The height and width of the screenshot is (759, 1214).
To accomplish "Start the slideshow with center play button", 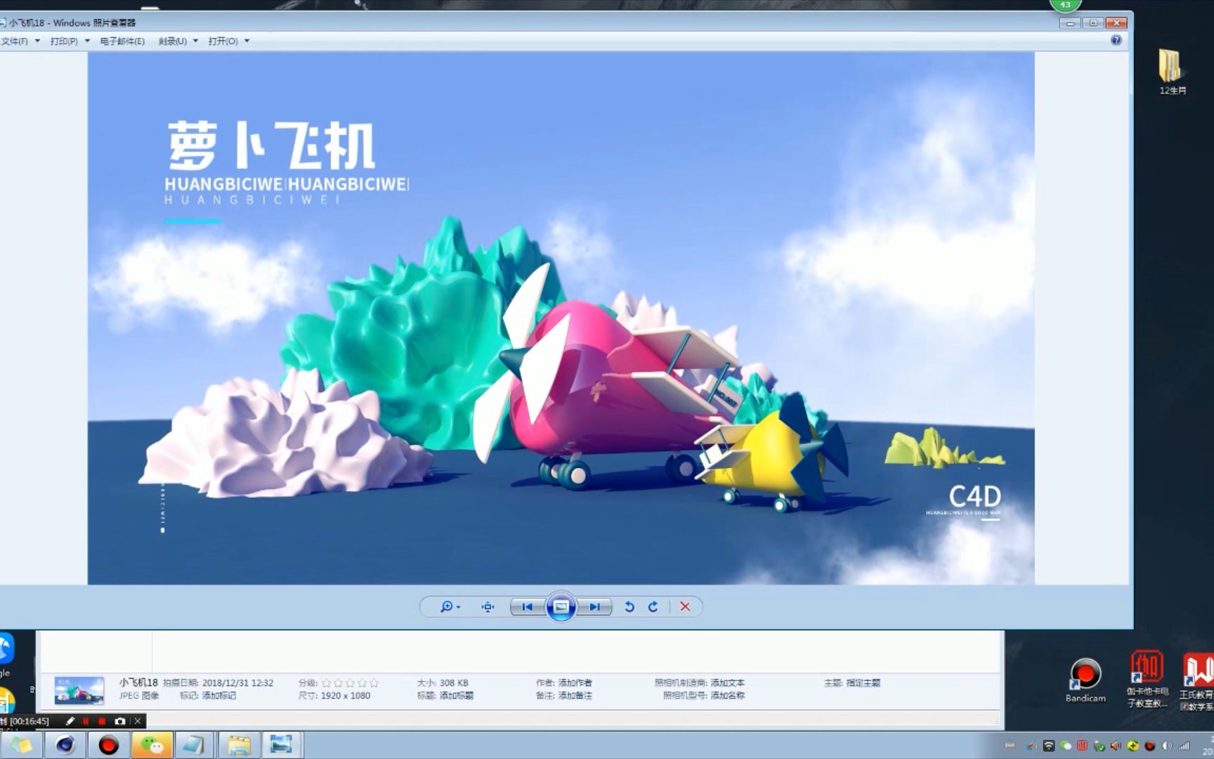I will [561, 606].
